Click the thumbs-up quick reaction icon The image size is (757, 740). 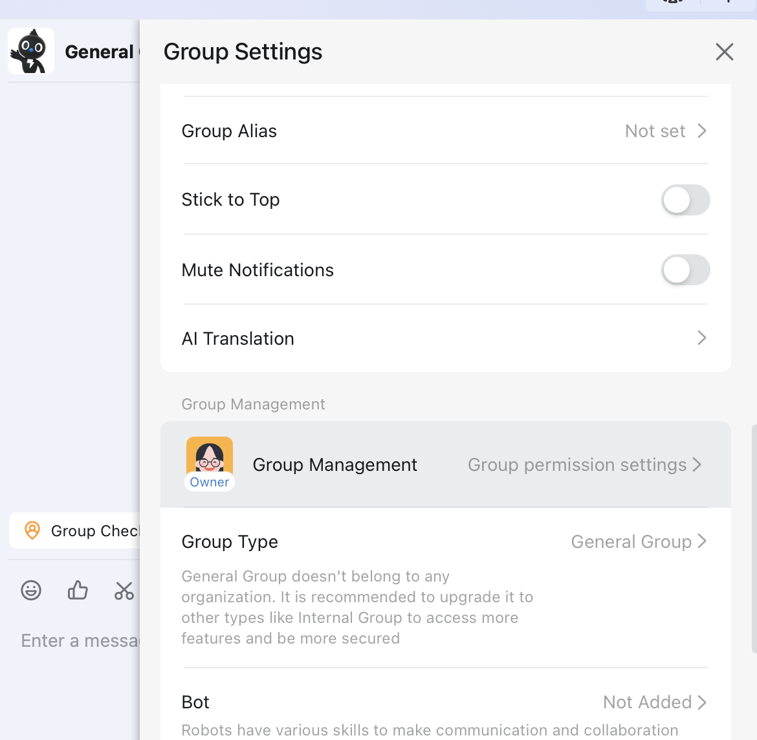[x=77, y=590]
